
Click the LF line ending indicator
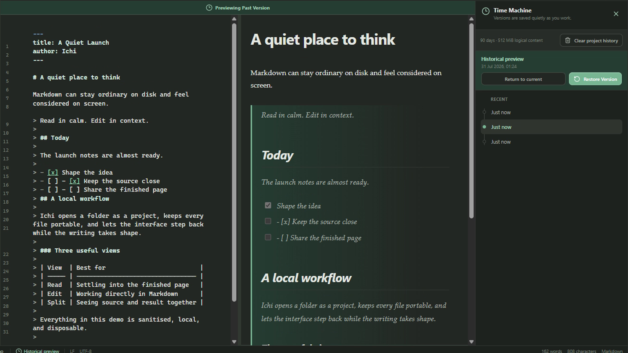(72, 351)
